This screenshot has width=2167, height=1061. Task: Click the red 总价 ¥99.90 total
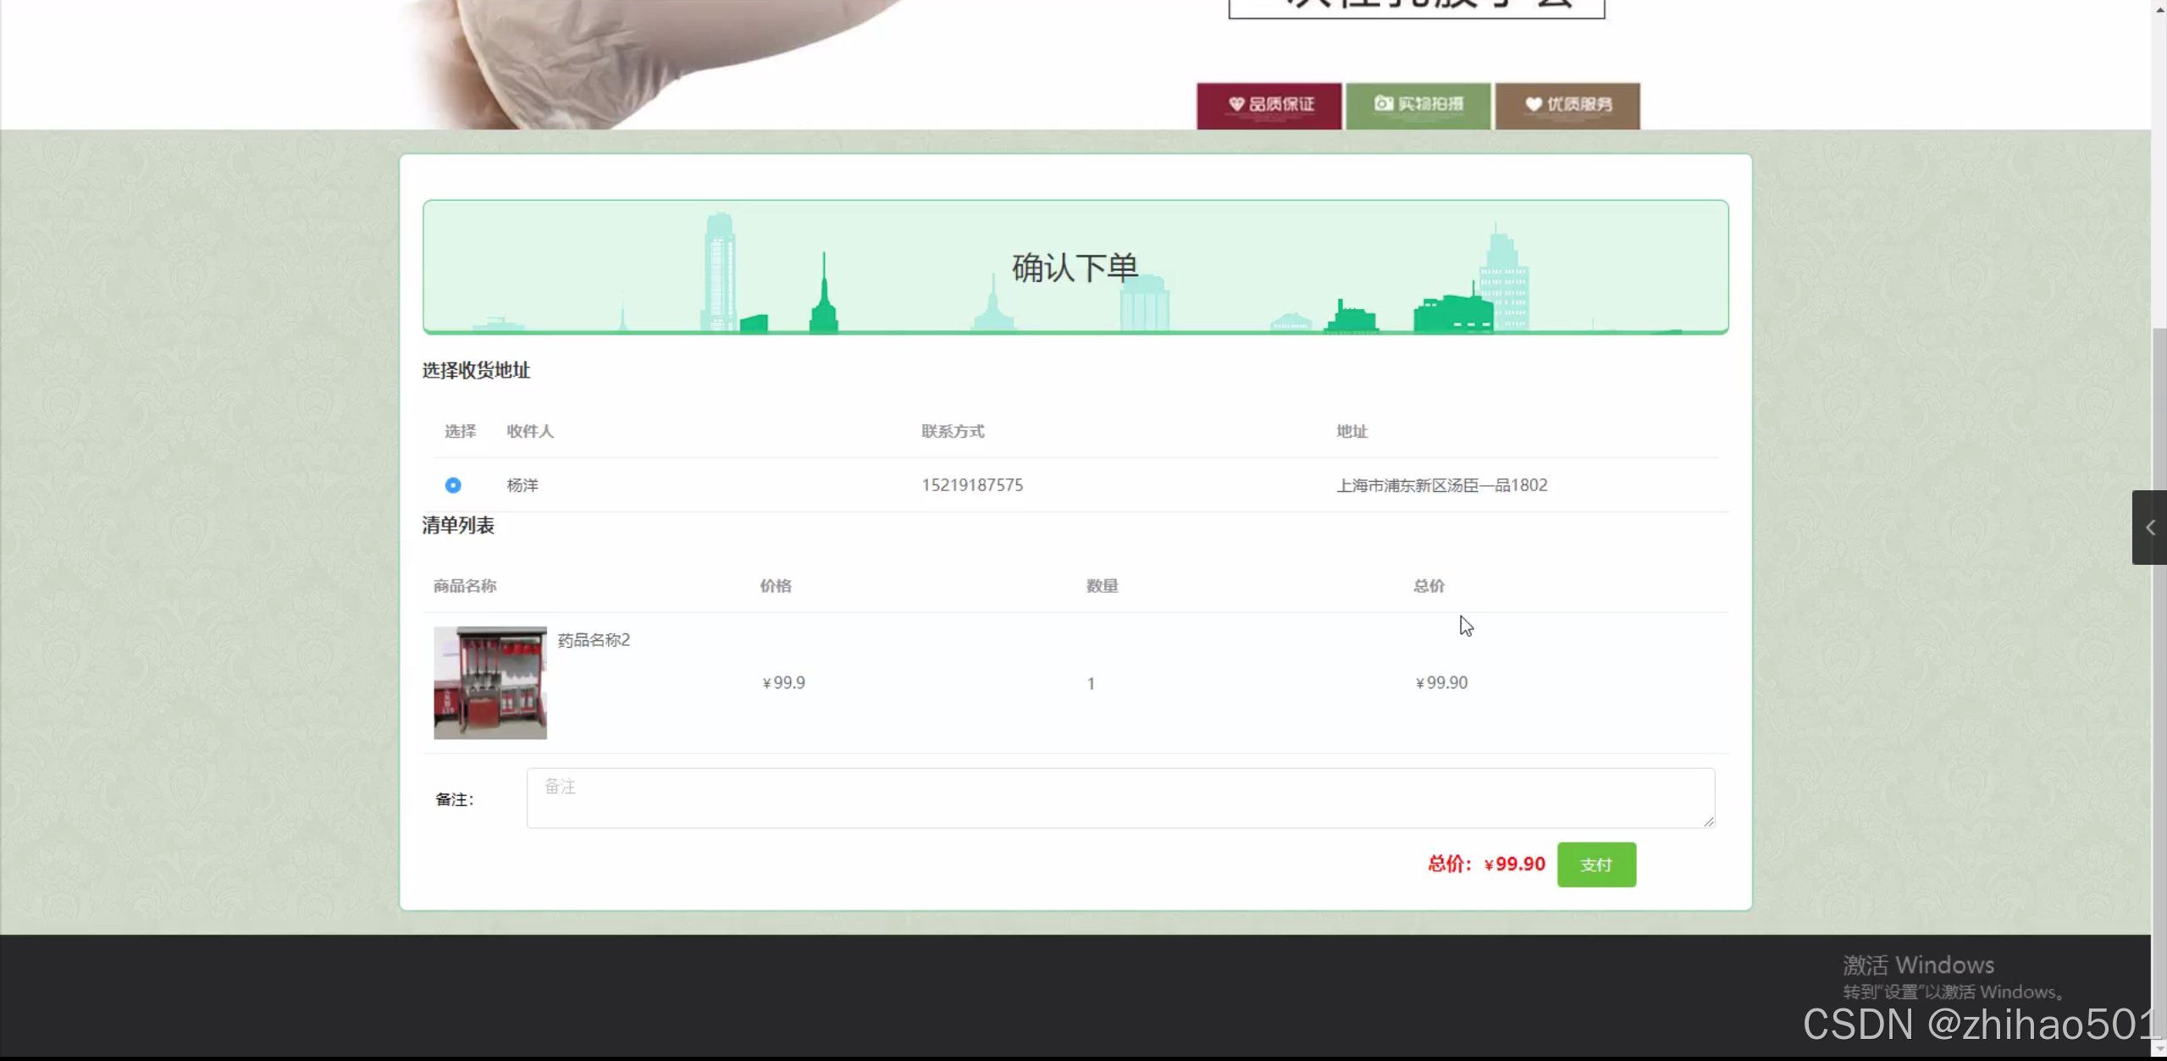1486,864
